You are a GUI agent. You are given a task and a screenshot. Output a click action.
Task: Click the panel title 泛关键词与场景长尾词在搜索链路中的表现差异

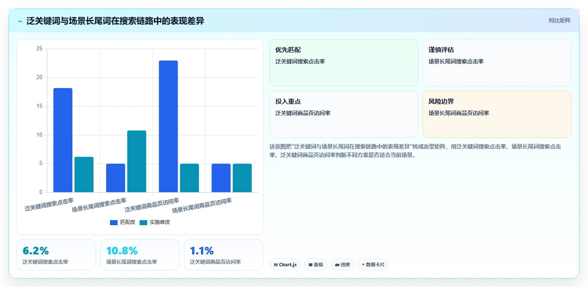[x=115, y=21]
